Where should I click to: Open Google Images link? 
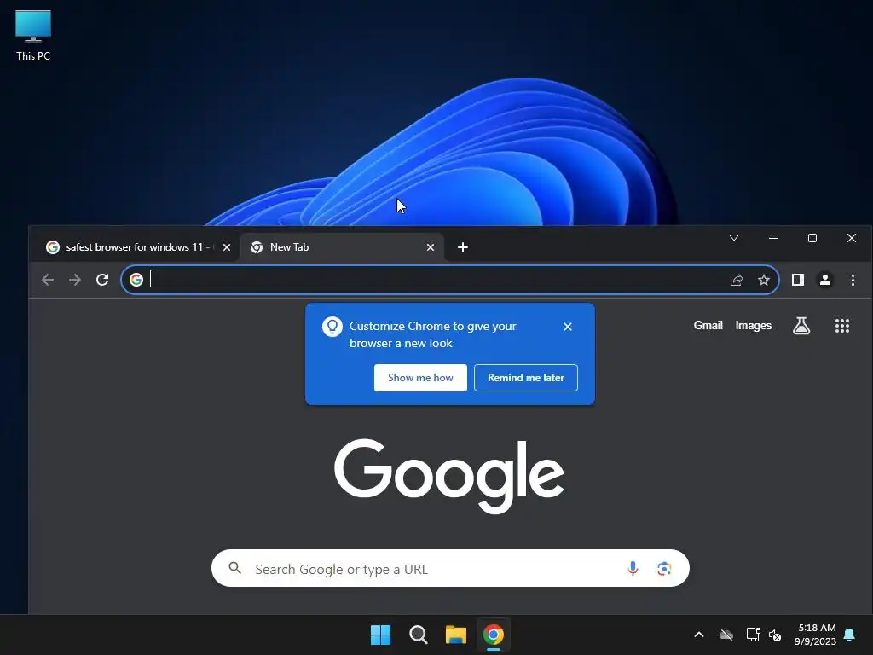tap(754, 325)
